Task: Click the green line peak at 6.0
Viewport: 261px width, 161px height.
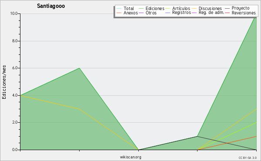Action: pos(80,68)
